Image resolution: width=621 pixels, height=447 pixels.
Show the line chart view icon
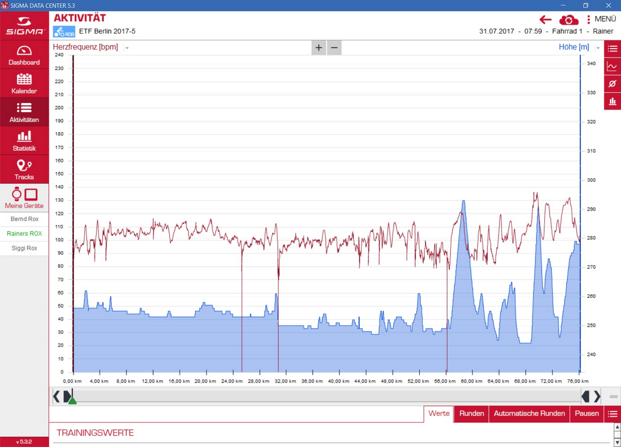(612, 66)
